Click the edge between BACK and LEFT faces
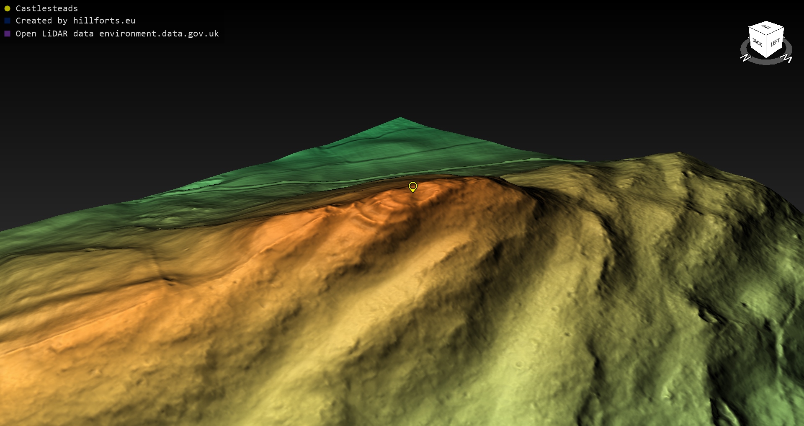Image resolution: width=804 pixels, height=426 pixels. pos(766,47)
